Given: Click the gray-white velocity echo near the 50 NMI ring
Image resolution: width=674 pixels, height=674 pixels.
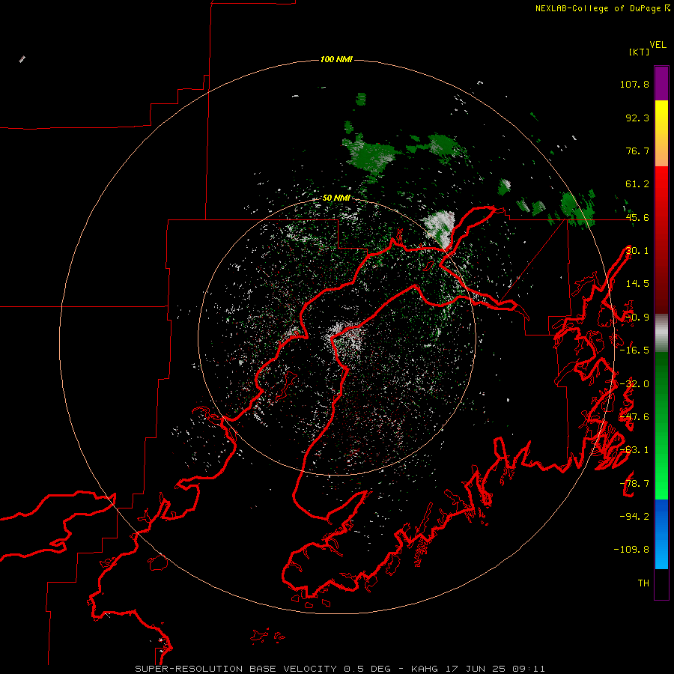Looking at the screenshot, I should pyautogui.click(x=440, y=228).
